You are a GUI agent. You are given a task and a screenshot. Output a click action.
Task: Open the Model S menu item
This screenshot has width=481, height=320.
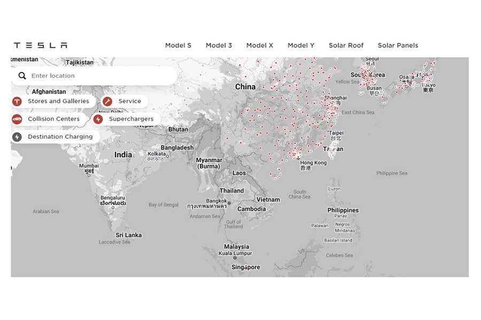178,45
